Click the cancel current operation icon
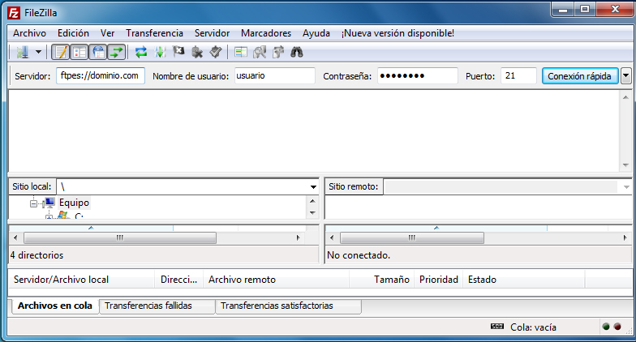 click(178, 52)
